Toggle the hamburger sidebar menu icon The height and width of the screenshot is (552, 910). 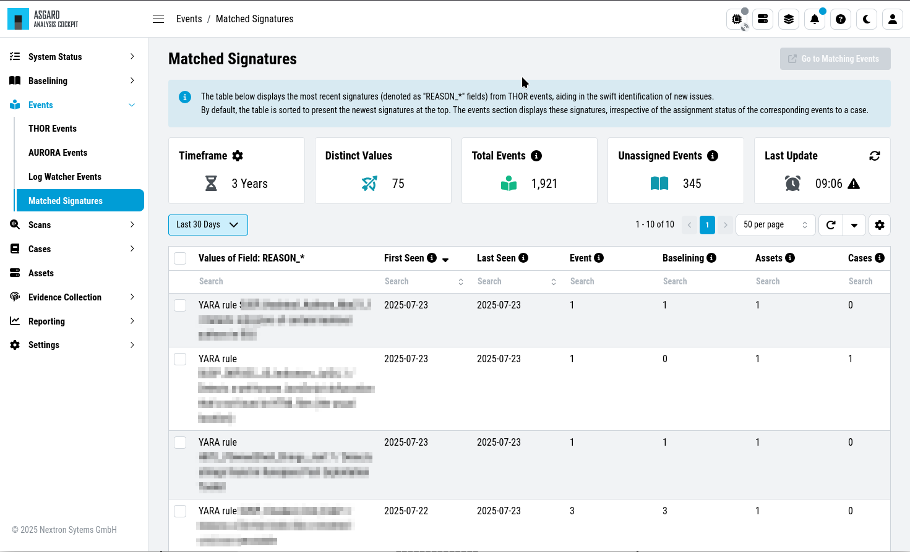pos(158,19)
